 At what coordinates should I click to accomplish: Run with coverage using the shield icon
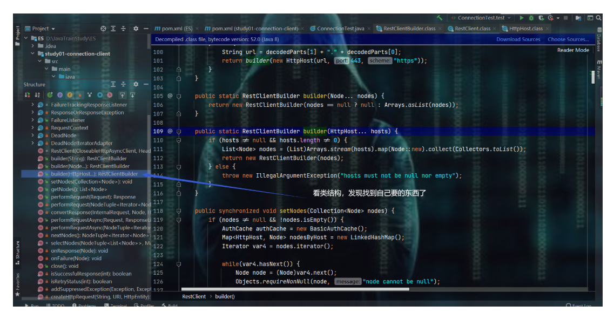tap(541, 18)
